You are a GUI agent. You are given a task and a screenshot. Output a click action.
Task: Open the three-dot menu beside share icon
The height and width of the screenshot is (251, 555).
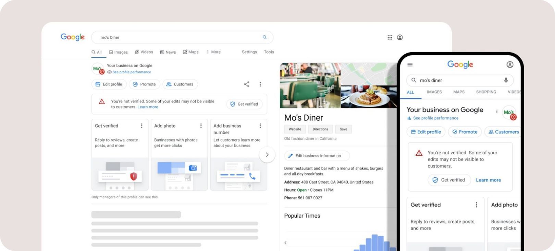(x=260, y=84)
